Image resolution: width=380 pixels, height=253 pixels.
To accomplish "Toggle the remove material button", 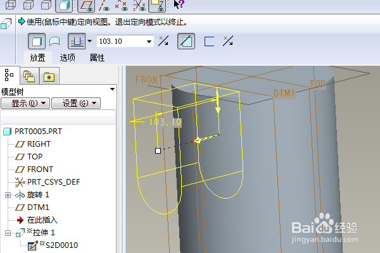I will 186,41.
